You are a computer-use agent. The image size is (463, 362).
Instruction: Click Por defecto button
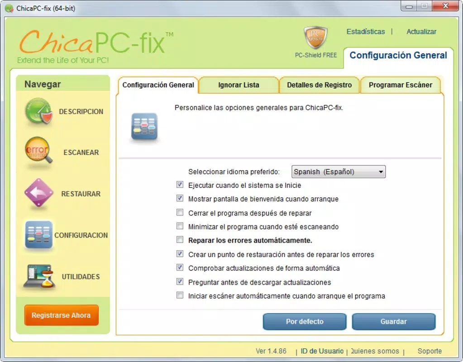305,322
